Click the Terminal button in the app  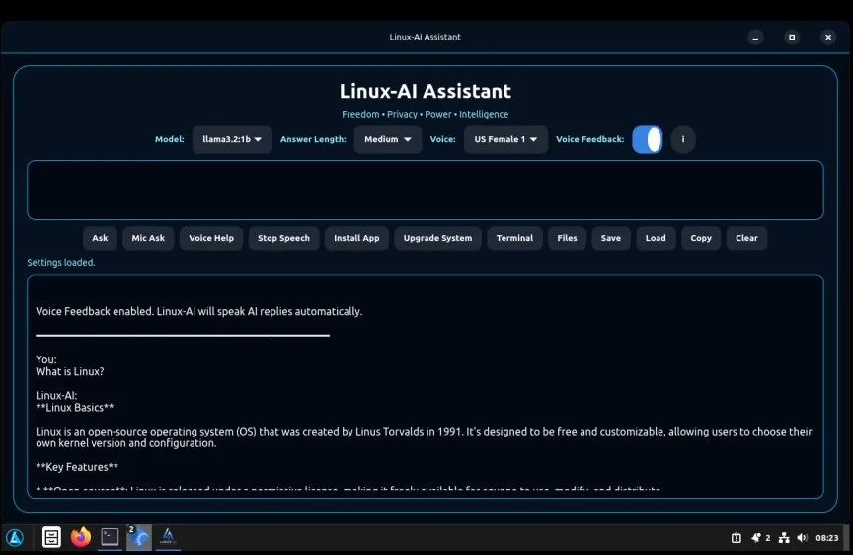coord(514,238)
